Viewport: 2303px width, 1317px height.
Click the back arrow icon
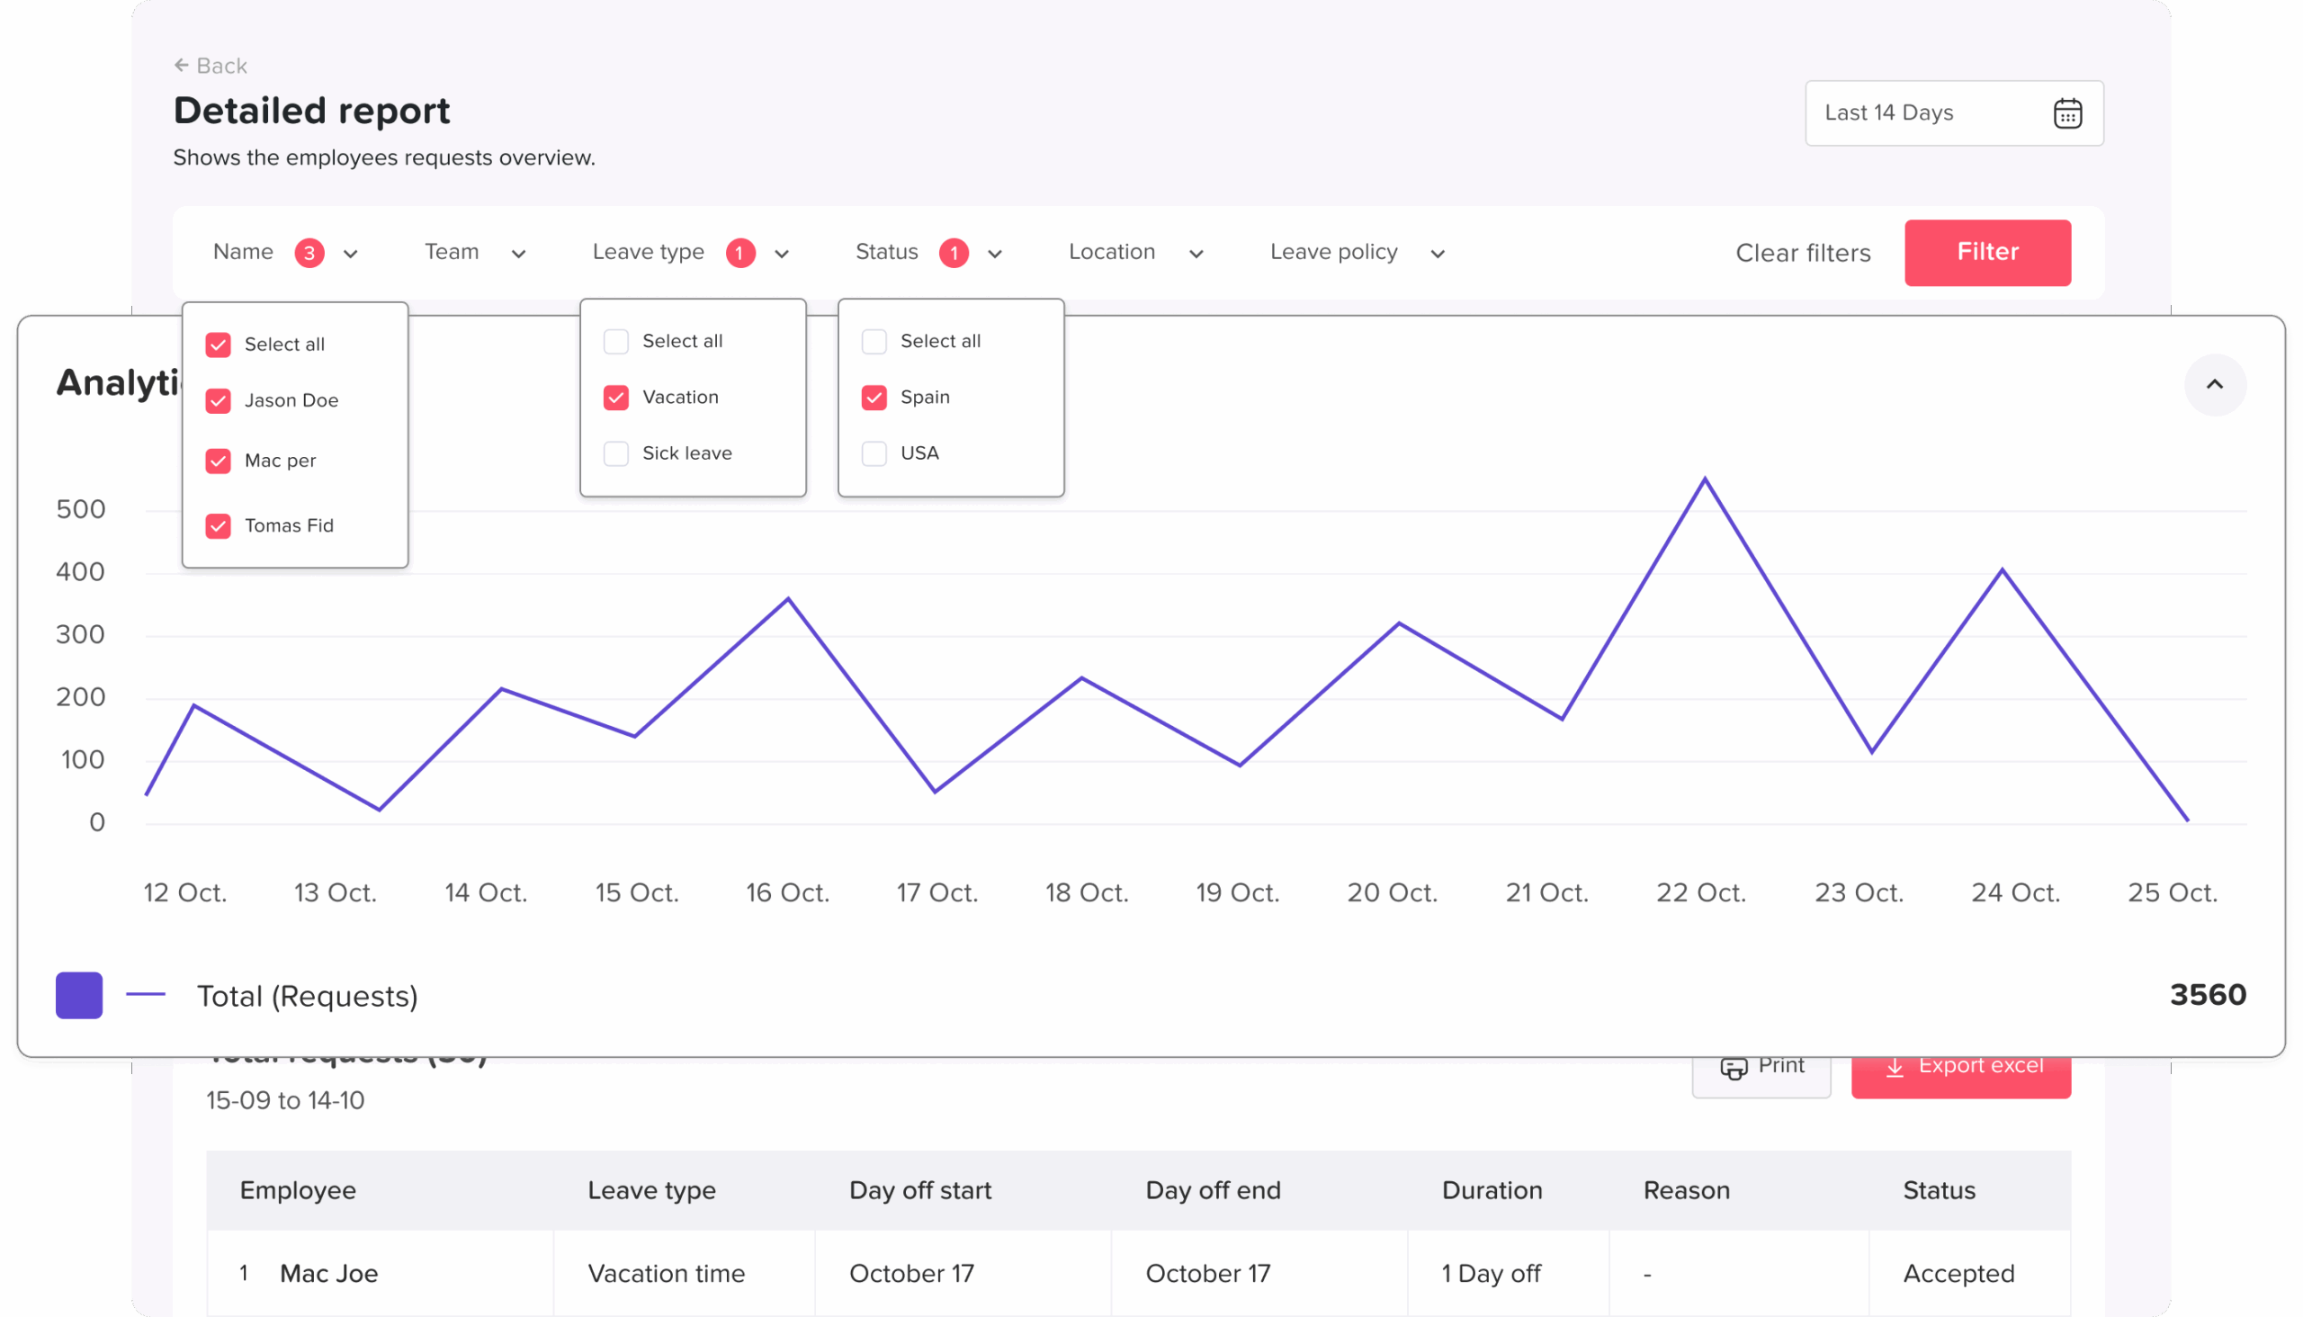(181, 65)
